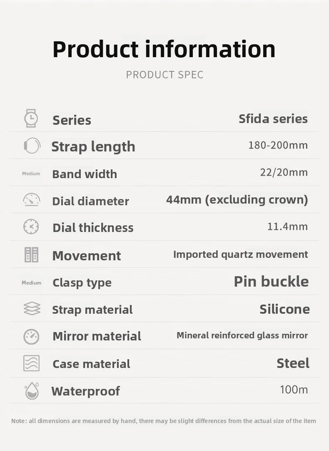This screenshot has width=329, height=451.
Task: Click the strap loop icon beside Strap length
Action: point(32,146)
